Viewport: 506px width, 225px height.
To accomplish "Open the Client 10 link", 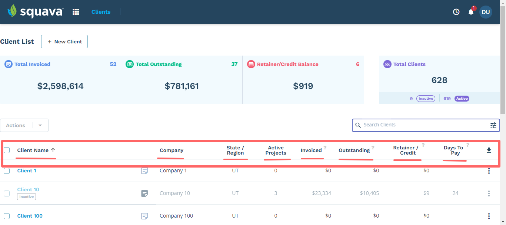I will pyautogui.click(x=28, y=189).
